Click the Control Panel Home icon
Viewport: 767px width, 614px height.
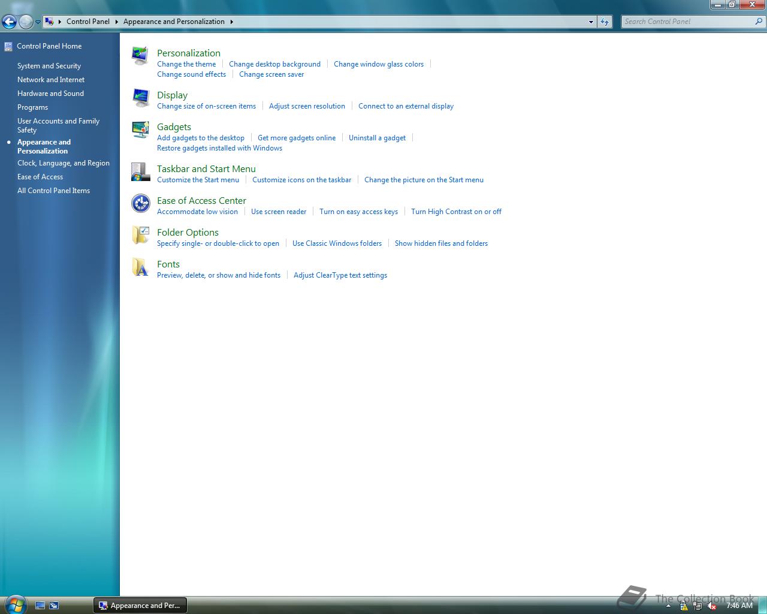pyautogui.click(x=8, y=46)
